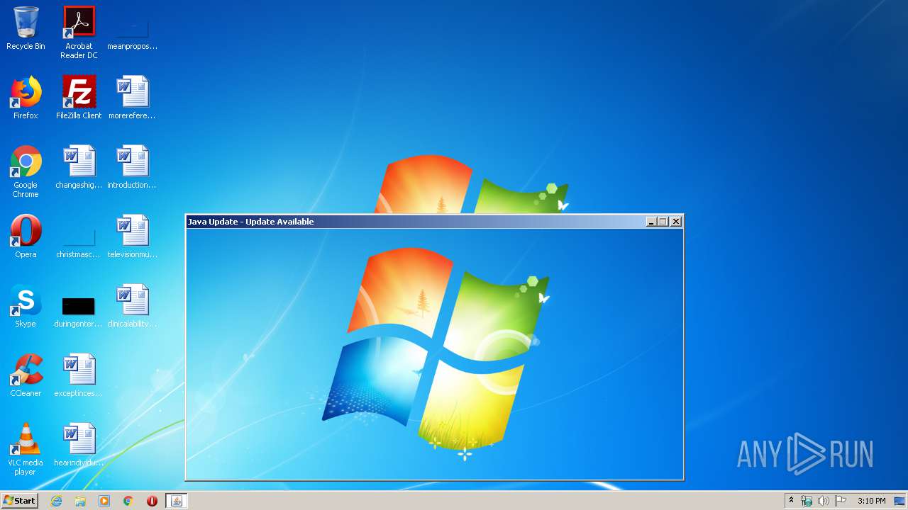Close the Java Update window
Image resolution: width=908 pixels, height=510 pixels.
click(676, 222)
